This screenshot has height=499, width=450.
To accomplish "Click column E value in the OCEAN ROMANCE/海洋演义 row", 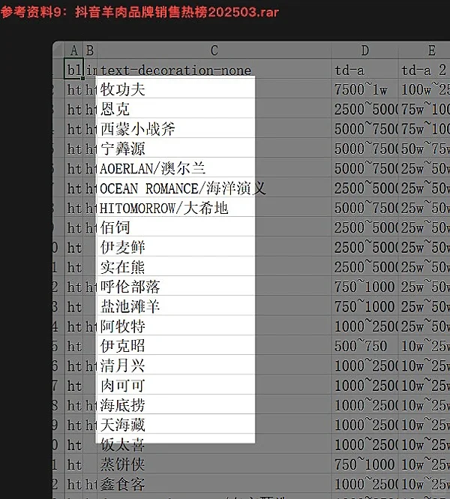I will point(424,188).
